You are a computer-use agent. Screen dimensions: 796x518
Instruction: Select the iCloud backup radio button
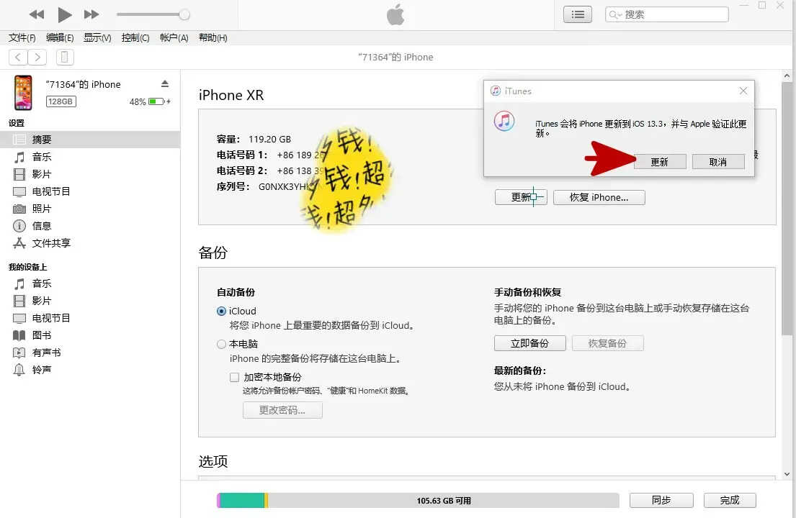[x=221, y=312]
